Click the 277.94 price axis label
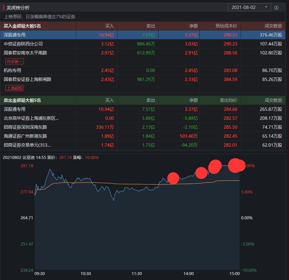Viewport: 289px width, 280px height. tap(27, 192)
